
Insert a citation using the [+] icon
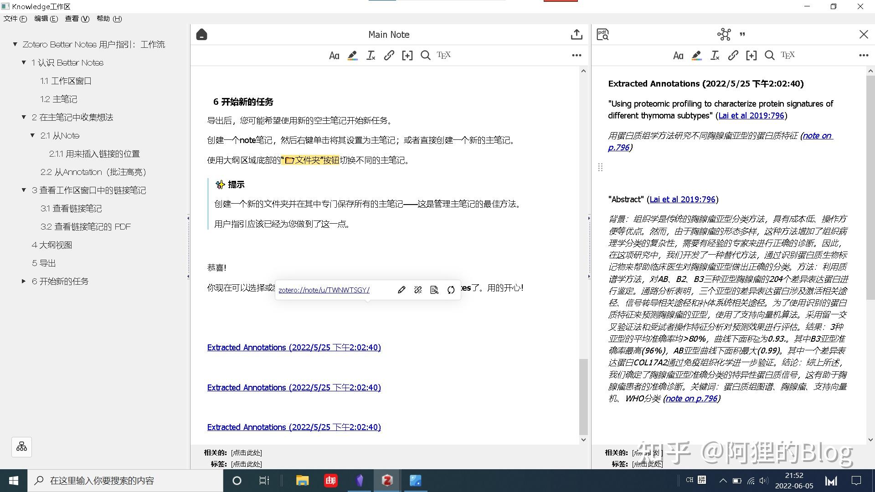coord(407,55)
